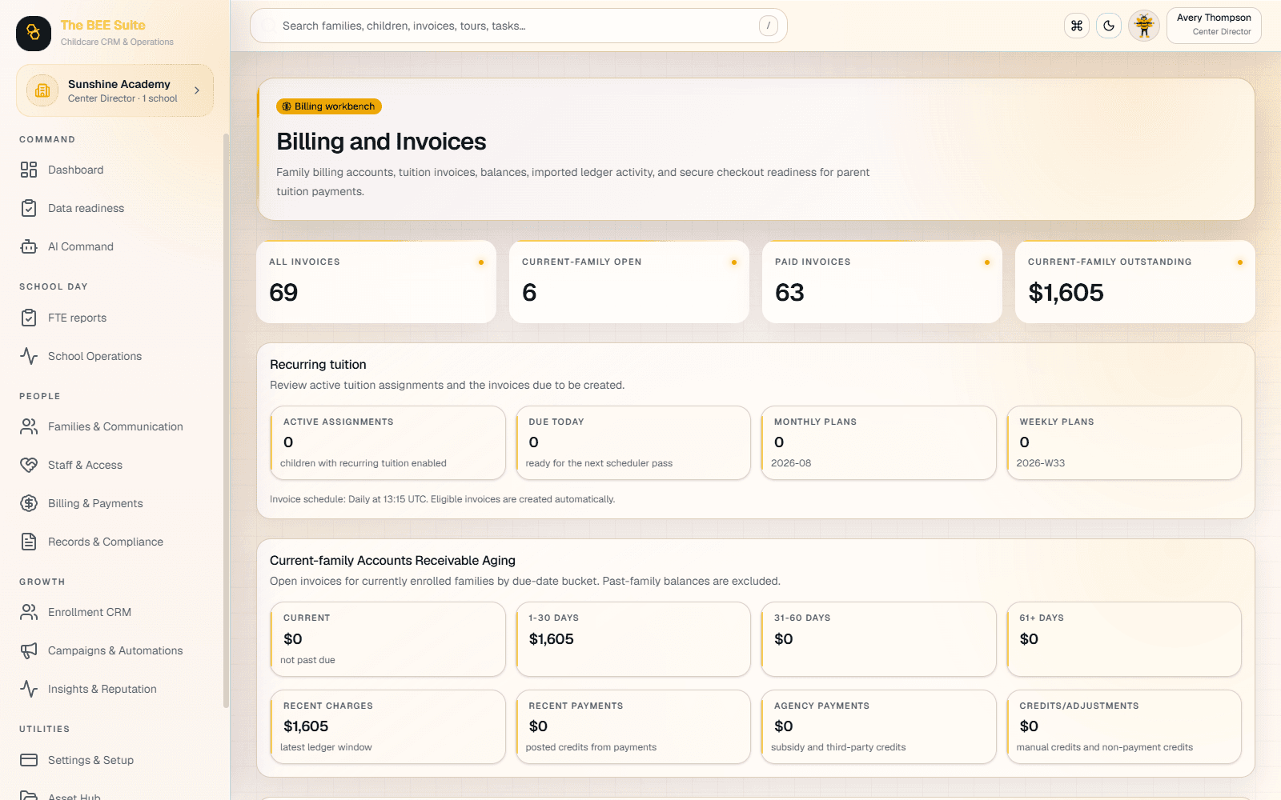Click the Weekly Plans tile
This screenshot has height=800, width=1281.
[x=1124, y=442]
